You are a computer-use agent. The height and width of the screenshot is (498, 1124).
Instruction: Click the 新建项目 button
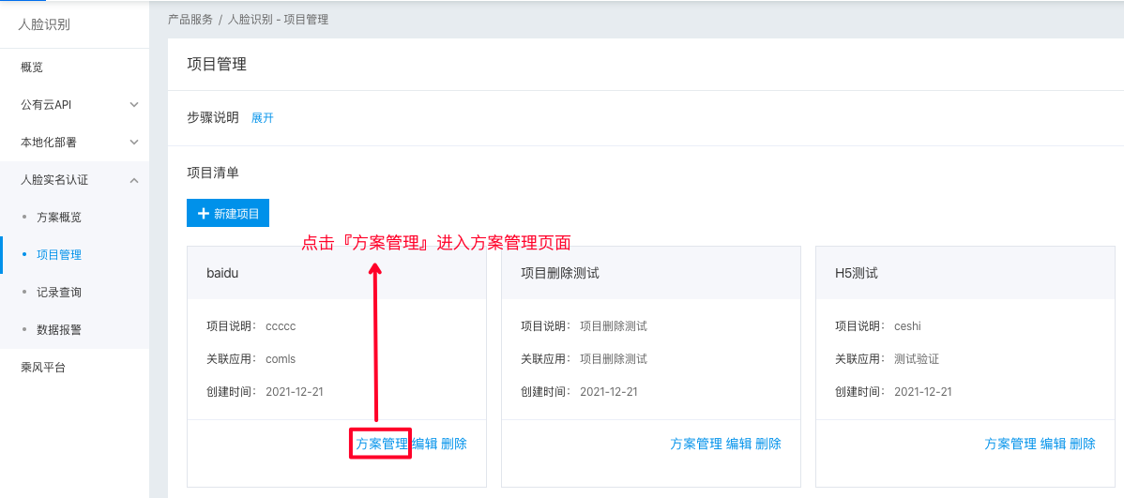pos(228,213)
